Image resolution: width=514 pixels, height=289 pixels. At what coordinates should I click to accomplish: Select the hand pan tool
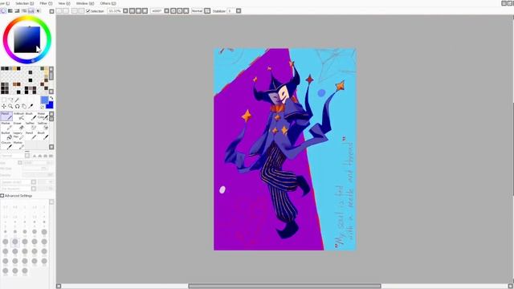pyautogui.click(x=24, y=106)
